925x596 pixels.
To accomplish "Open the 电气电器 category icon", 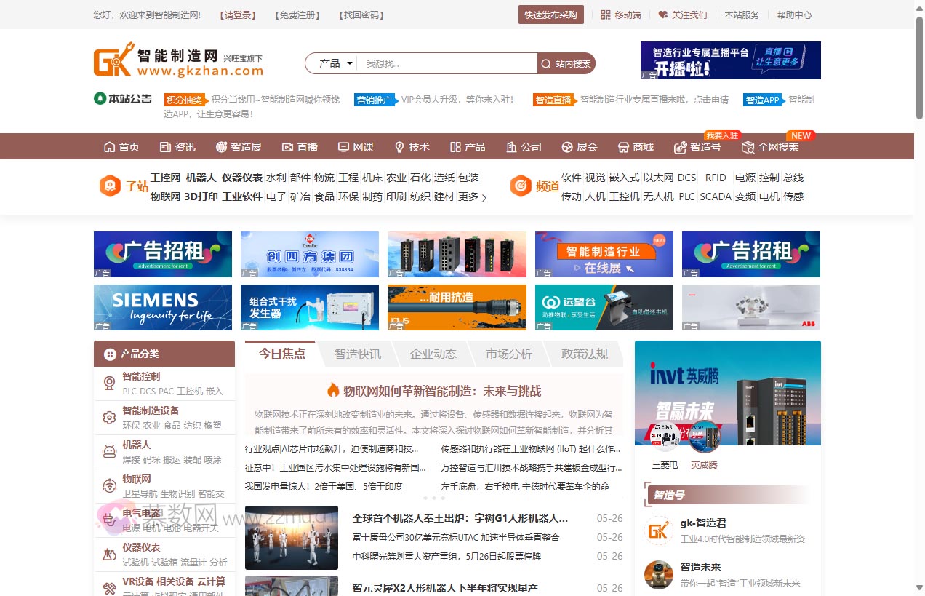I will tap(108, 519).
